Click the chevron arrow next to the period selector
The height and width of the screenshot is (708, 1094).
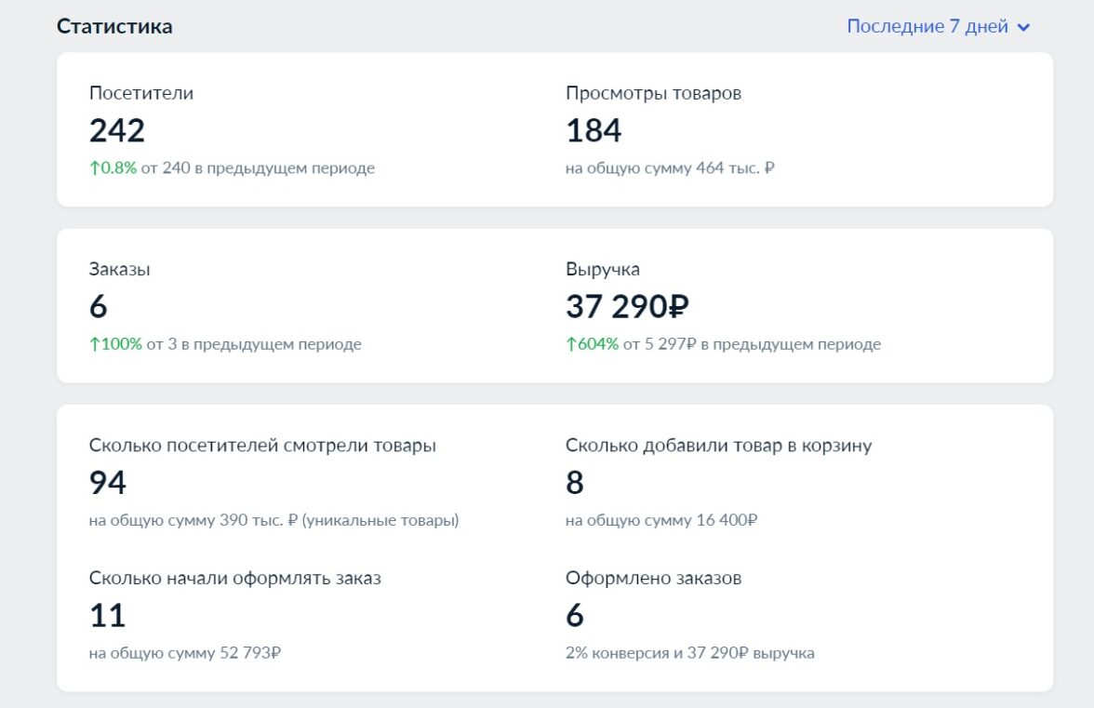point(1024,27)
